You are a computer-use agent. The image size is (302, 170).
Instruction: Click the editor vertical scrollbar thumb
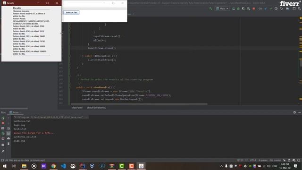pyautogui.click(x=301, y=63)
